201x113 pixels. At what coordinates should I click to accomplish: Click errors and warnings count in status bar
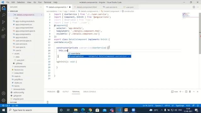(6, 105)
